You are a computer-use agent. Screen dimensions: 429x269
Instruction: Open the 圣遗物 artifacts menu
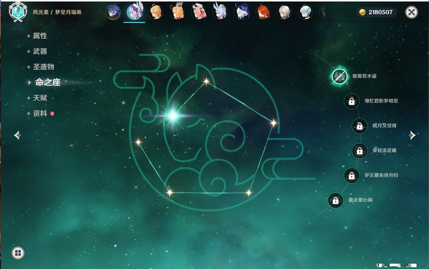point(43,67)
